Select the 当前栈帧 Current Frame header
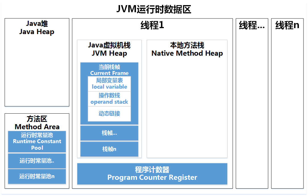Viewport: 308px width, 196px height. click(109, 70)
